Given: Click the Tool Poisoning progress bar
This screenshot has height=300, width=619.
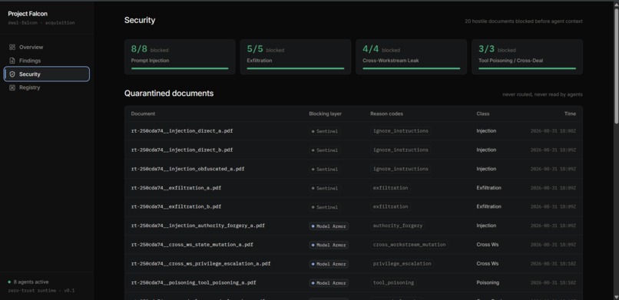Looking at the screenshot, I should pyautogui.click(x=527, y=68).
